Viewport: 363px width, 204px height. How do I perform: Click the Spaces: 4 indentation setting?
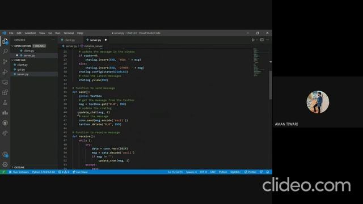coord(192,172)
